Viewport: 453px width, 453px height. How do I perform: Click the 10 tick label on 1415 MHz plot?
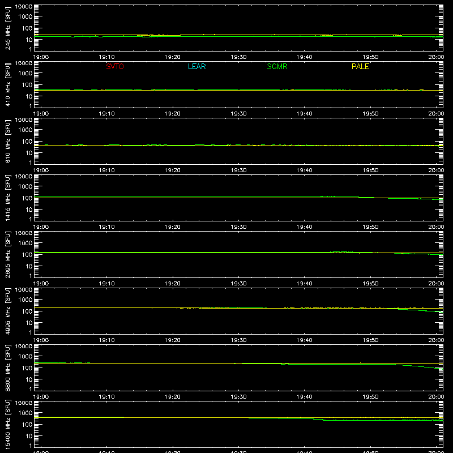pyautogui.click(x=29, y=210)
